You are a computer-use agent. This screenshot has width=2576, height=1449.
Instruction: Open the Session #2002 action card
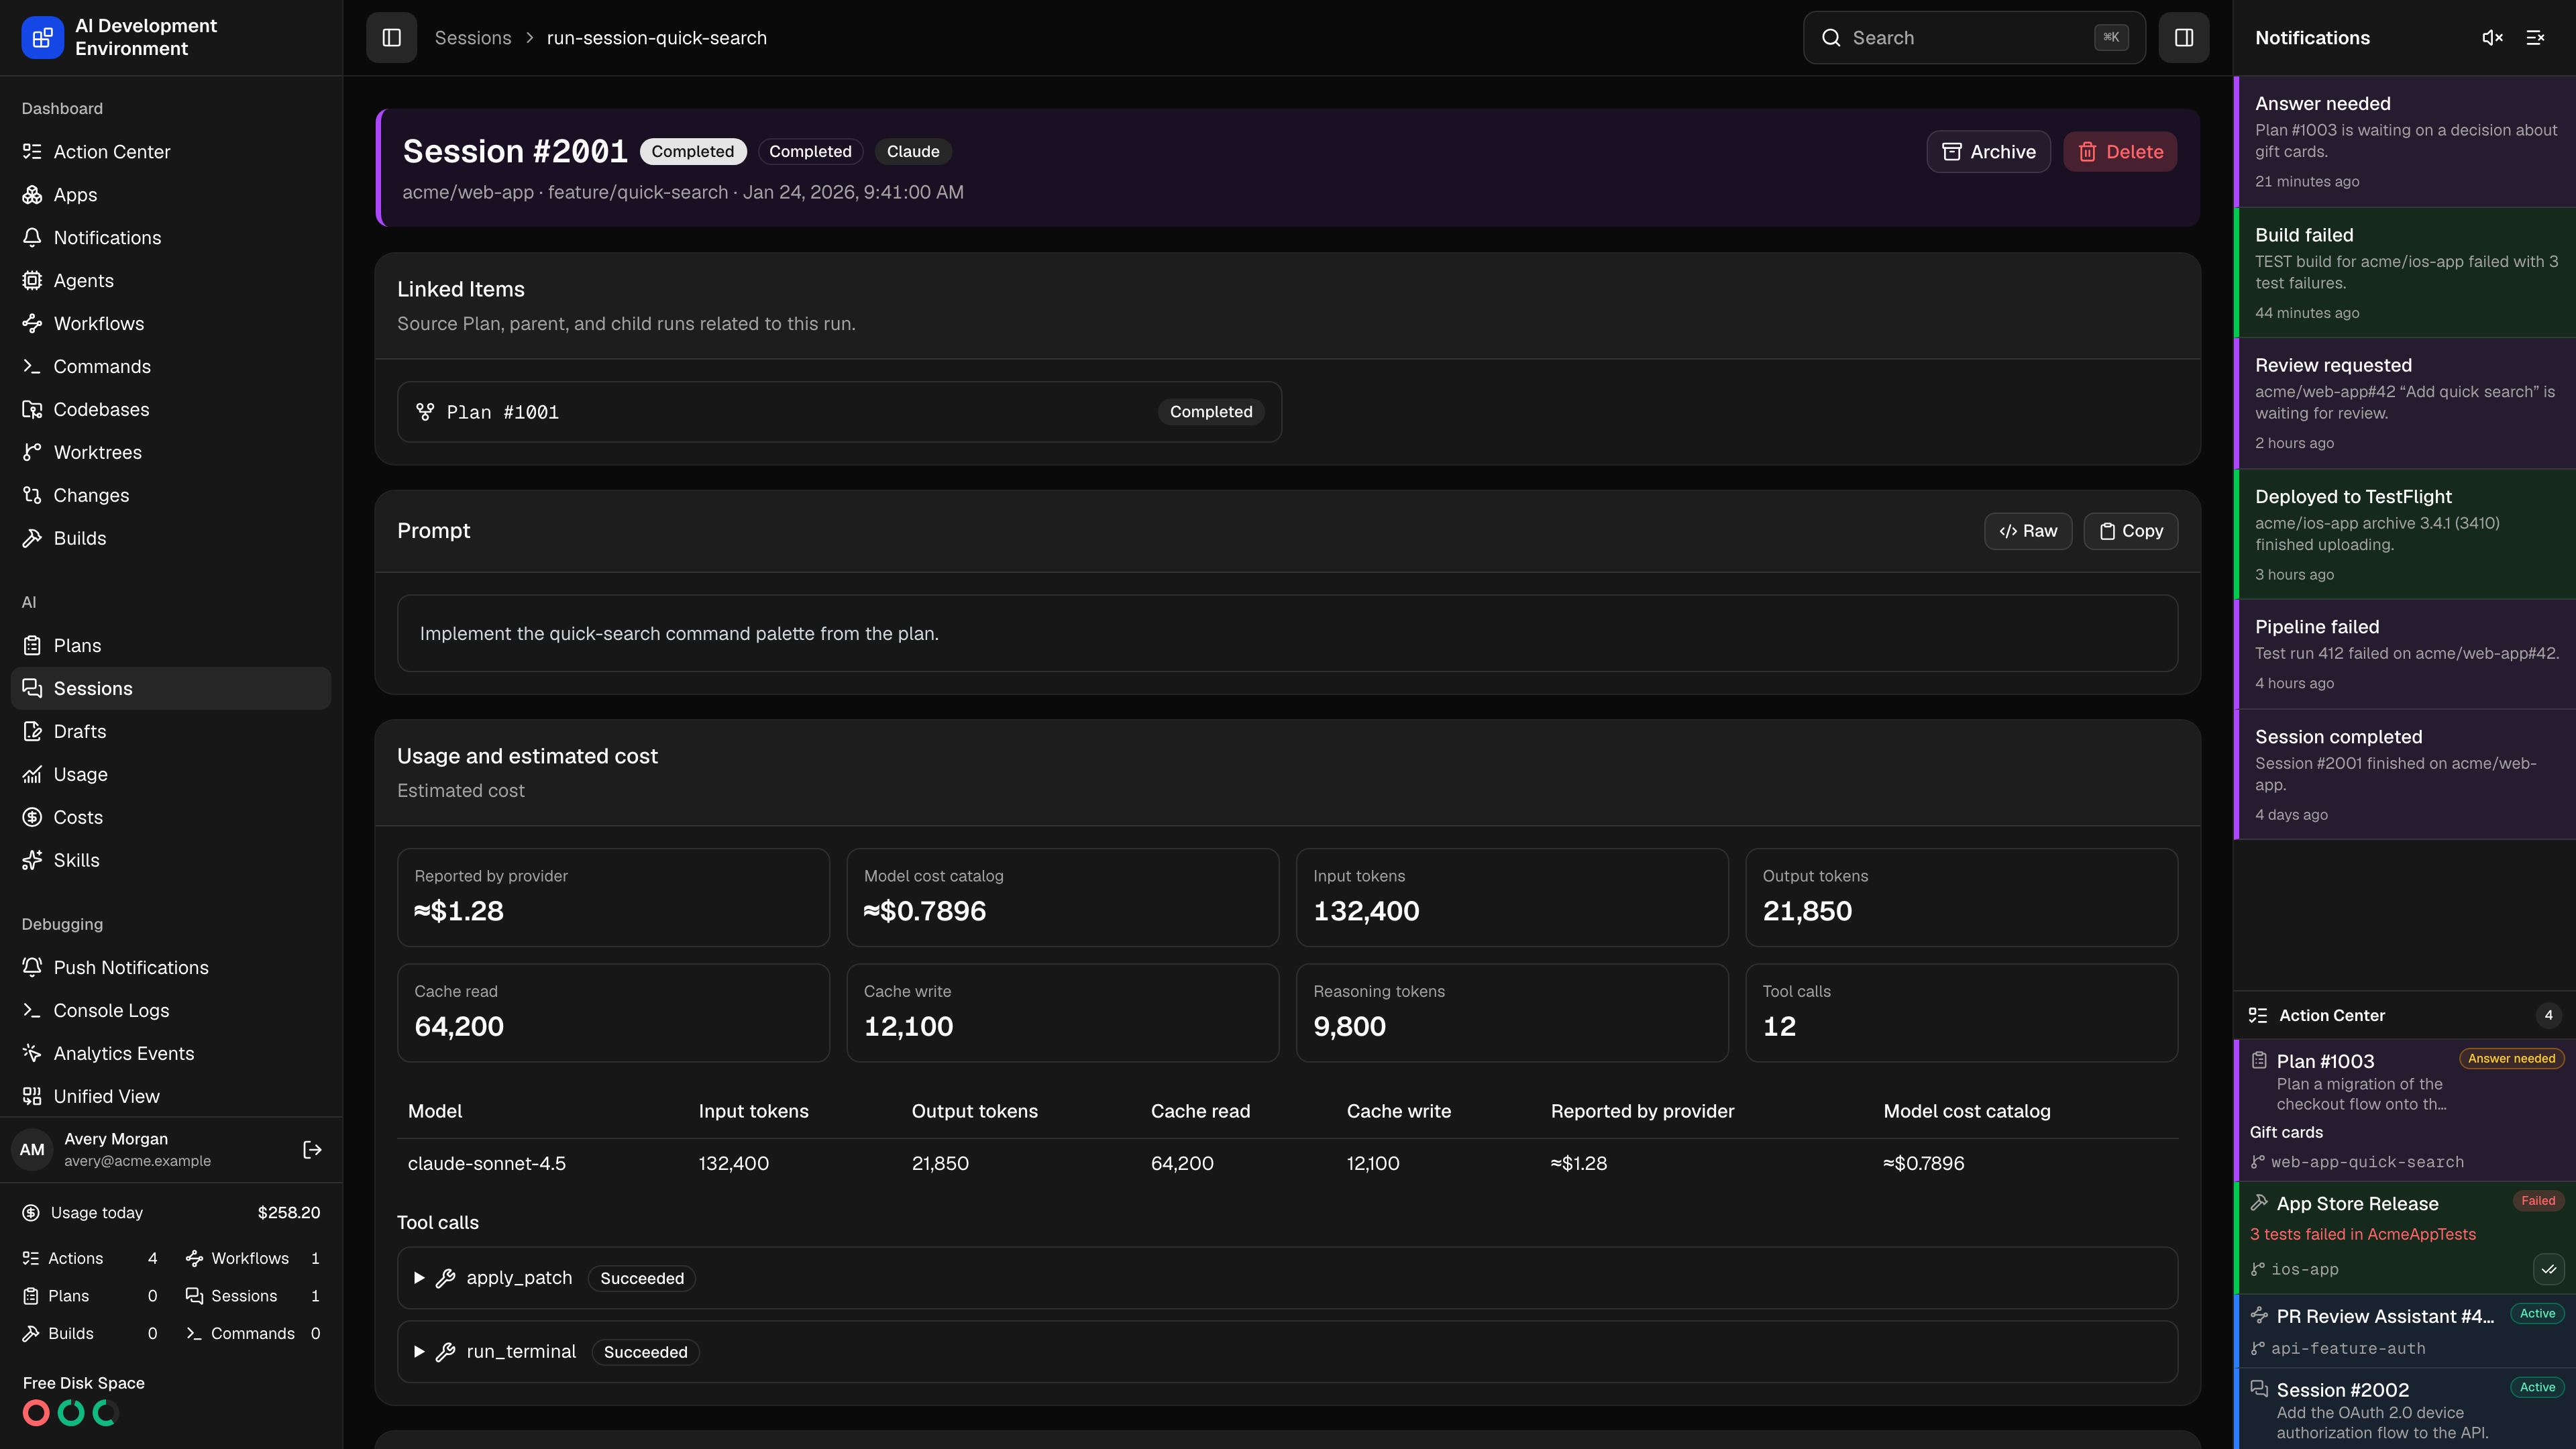click(2405, 1409)
